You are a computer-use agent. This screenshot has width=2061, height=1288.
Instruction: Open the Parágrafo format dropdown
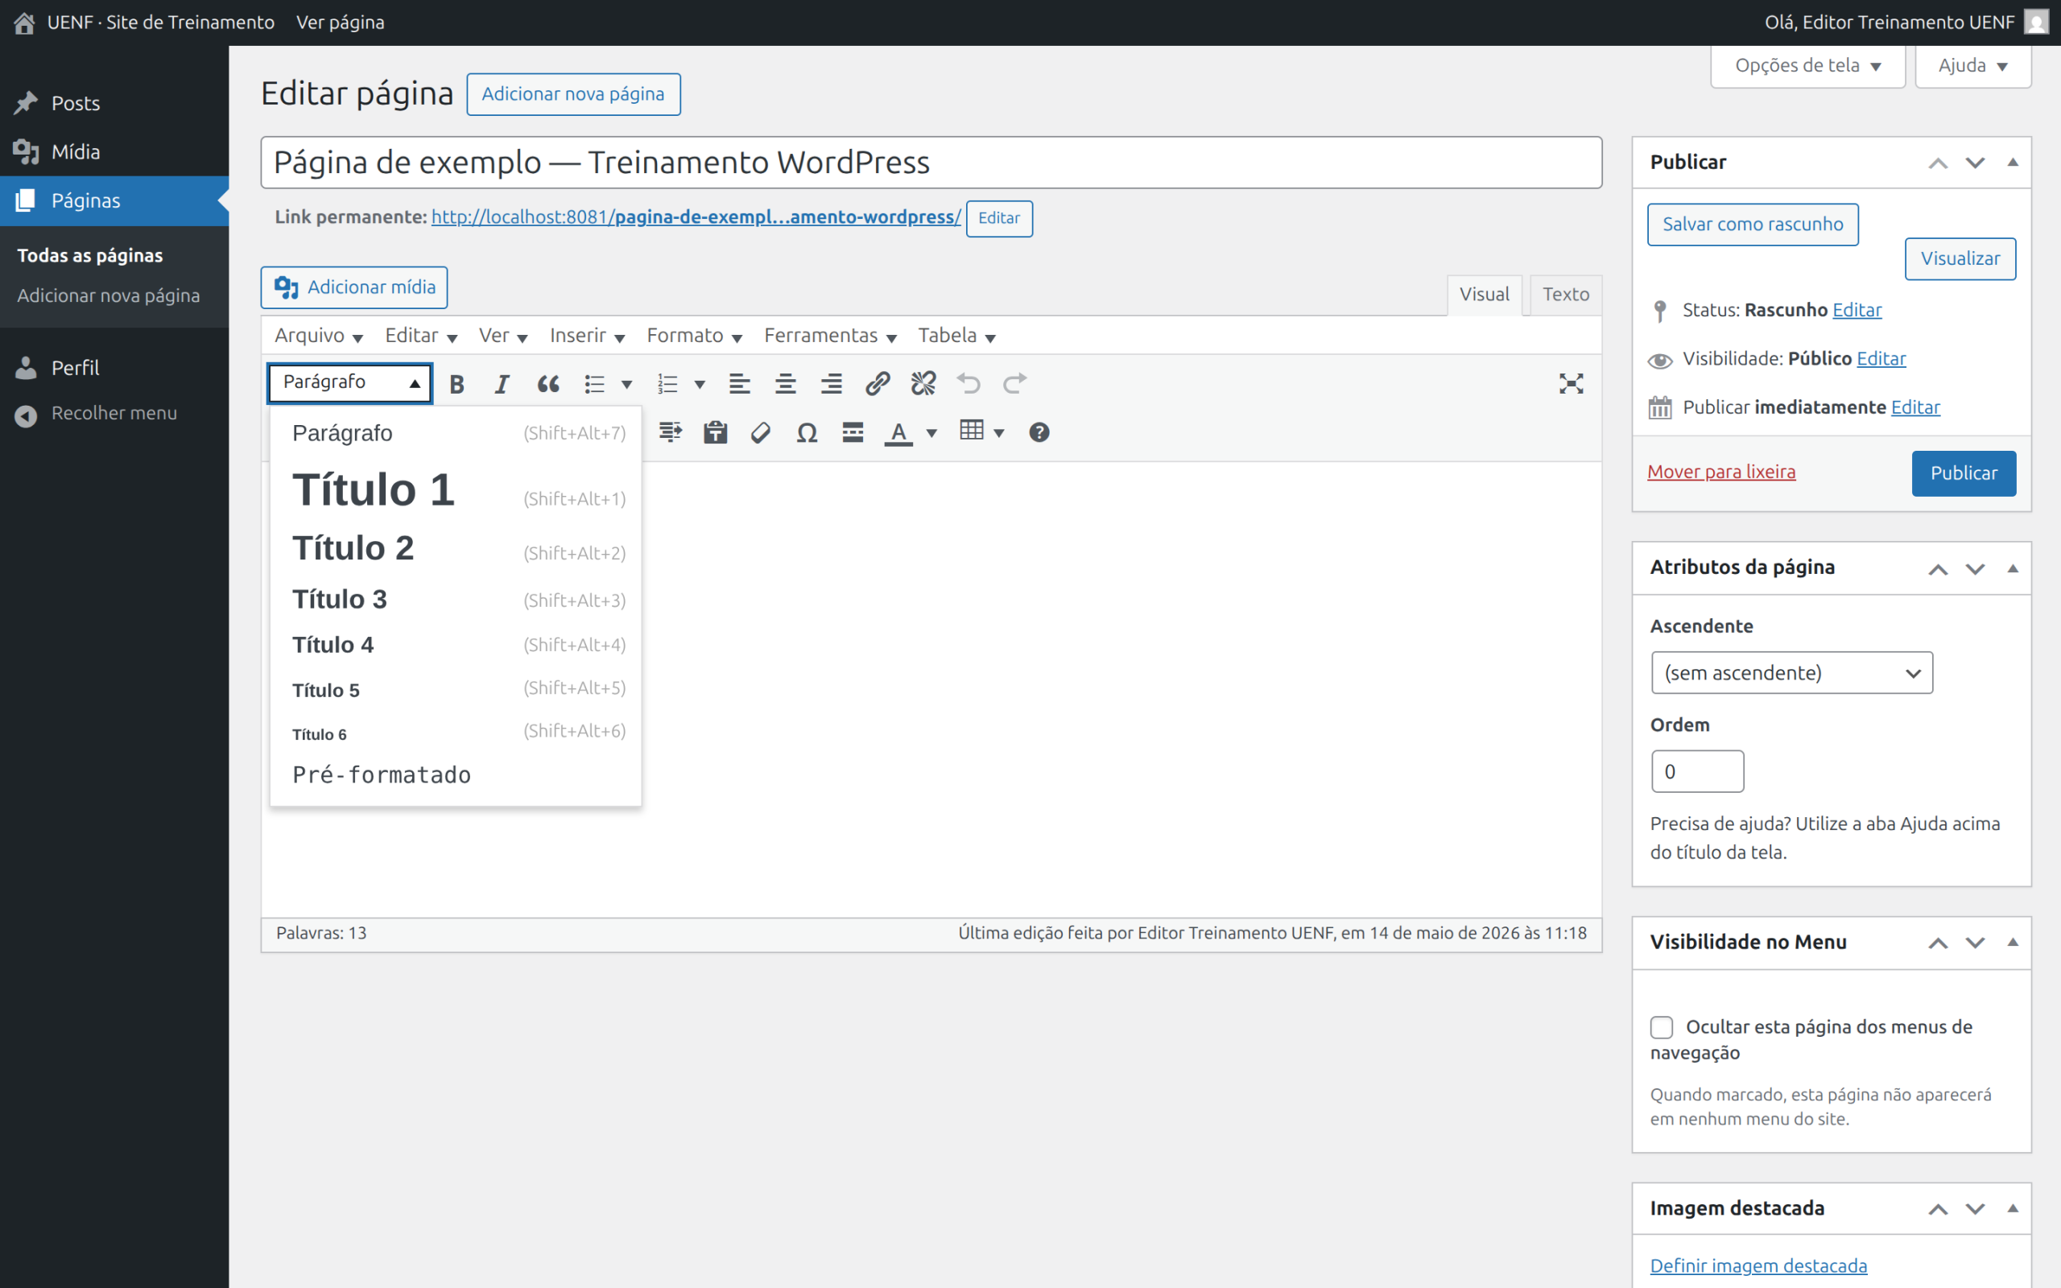click(350, 382)
